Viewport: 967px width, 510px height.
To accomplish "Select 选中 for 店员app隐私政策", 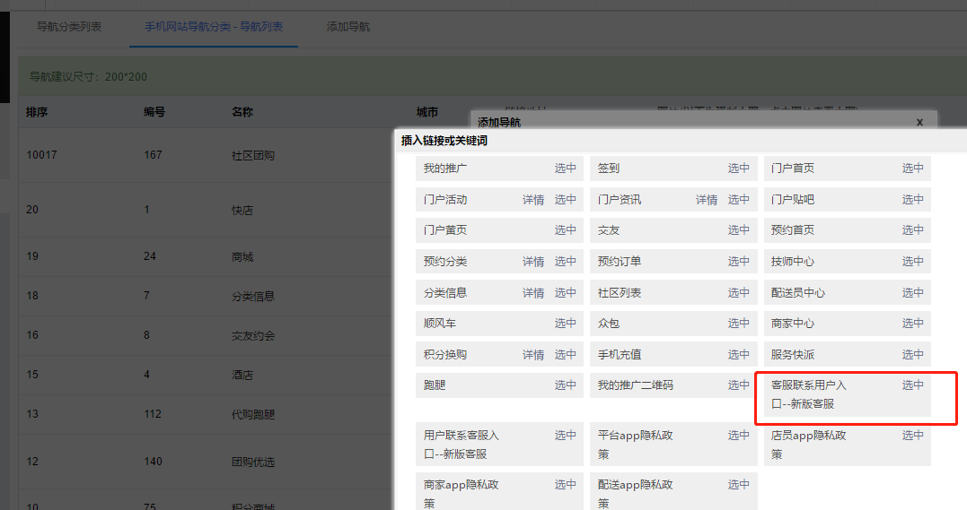I will point(913,435).
